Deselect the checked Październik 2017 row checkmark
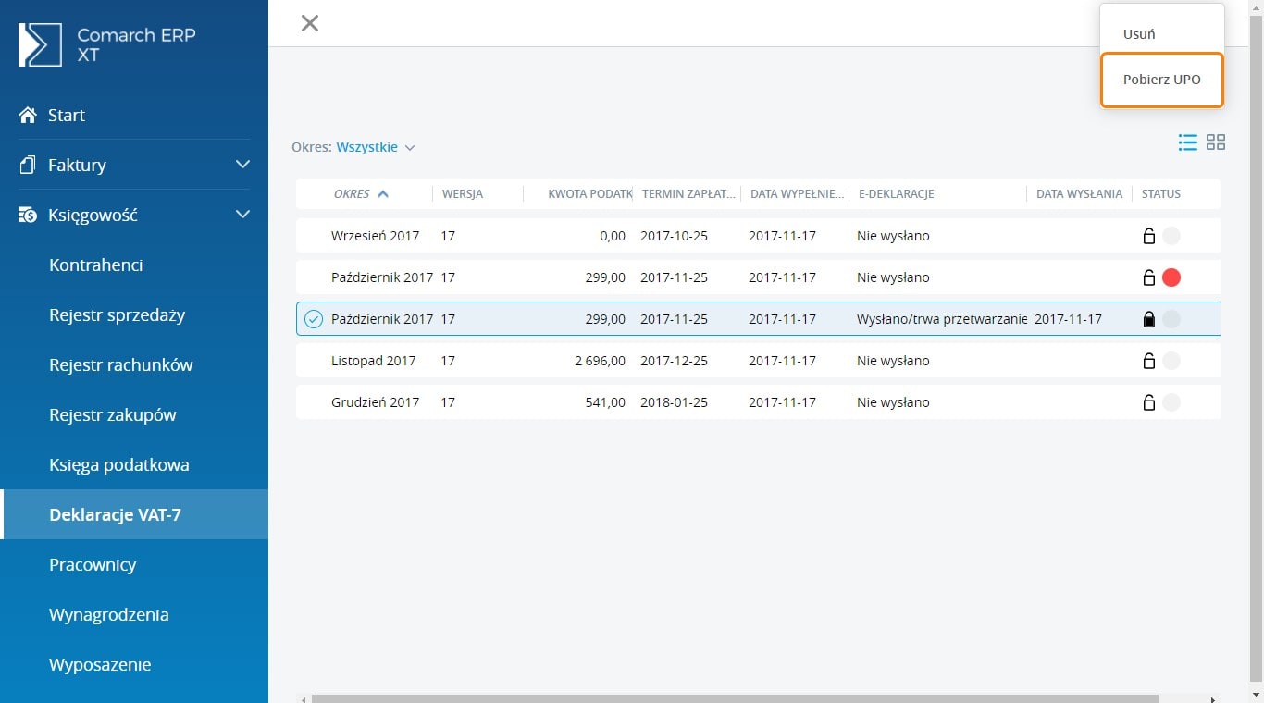This screenshot has width=1264, height=703. pos(314,319)
